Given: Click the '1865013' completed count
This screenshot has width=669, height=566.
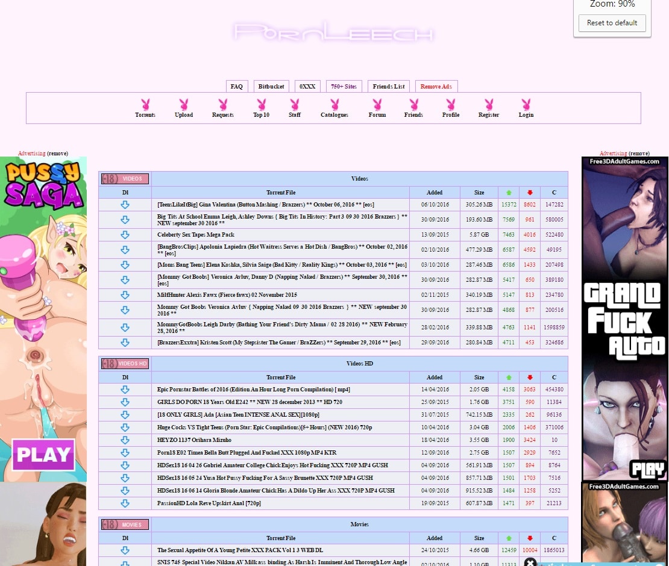Looking at the screenshot, I should 554,550.
